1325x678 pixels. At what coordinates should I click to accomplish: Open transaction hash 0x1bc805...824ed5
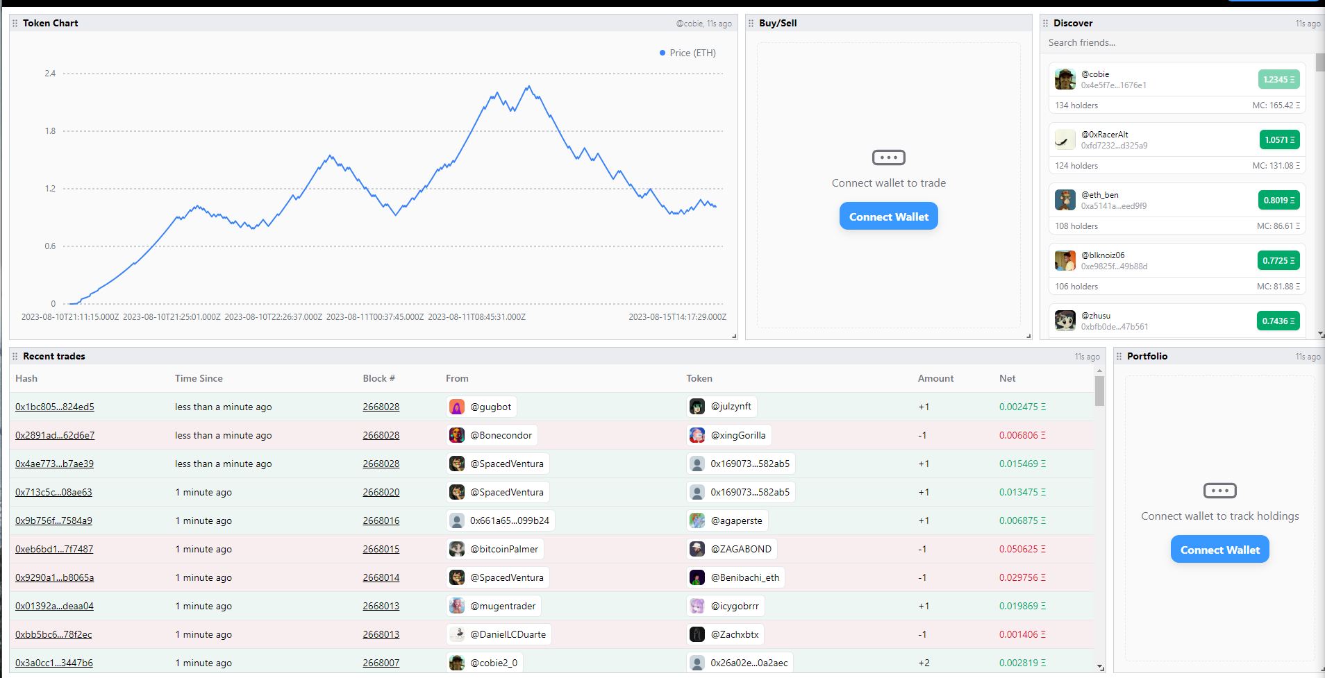55,407
